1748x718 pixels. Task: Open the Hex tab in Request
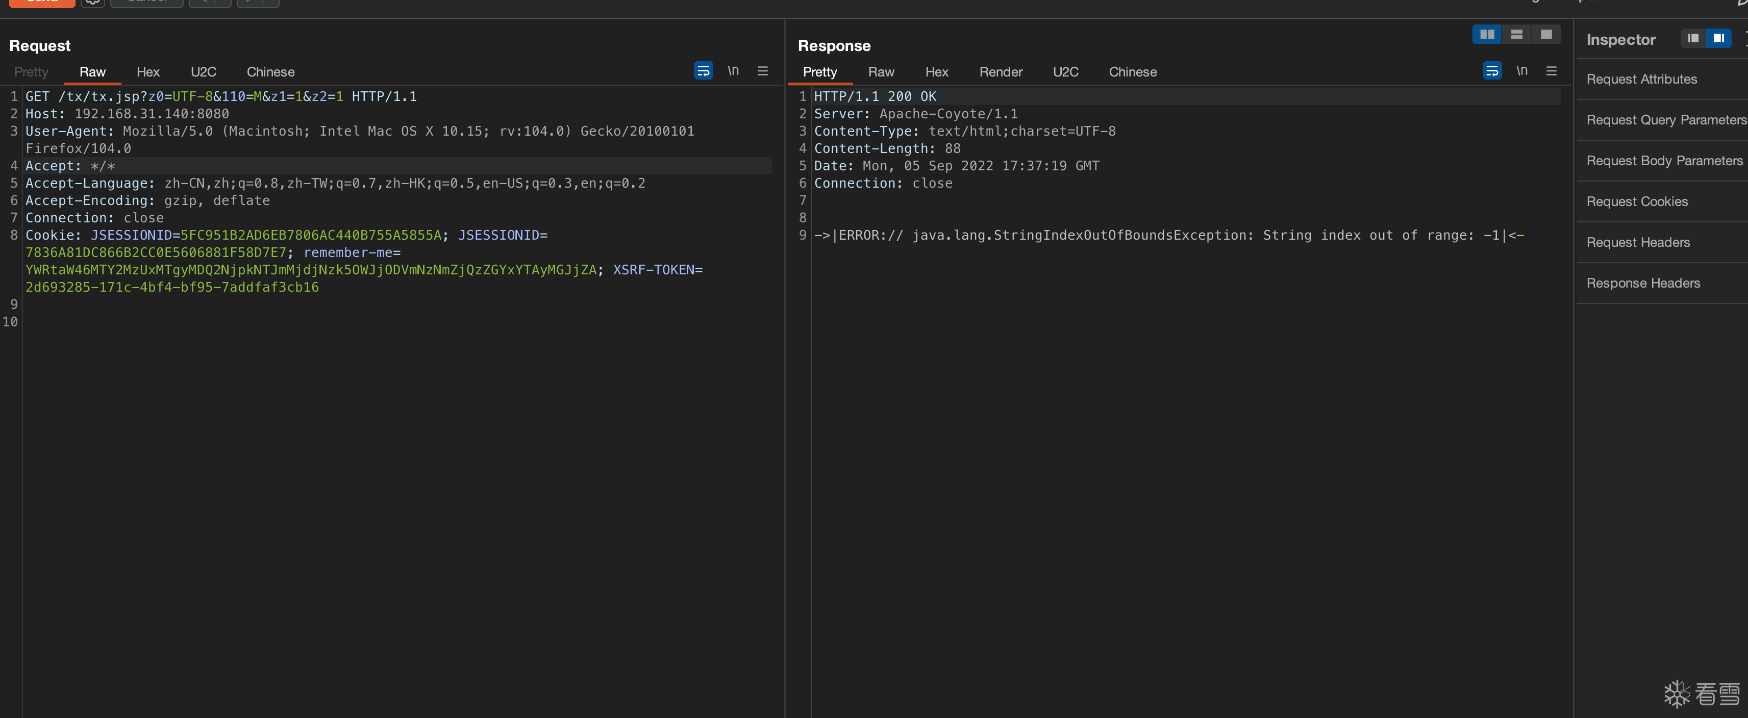[x=147, y=72]
